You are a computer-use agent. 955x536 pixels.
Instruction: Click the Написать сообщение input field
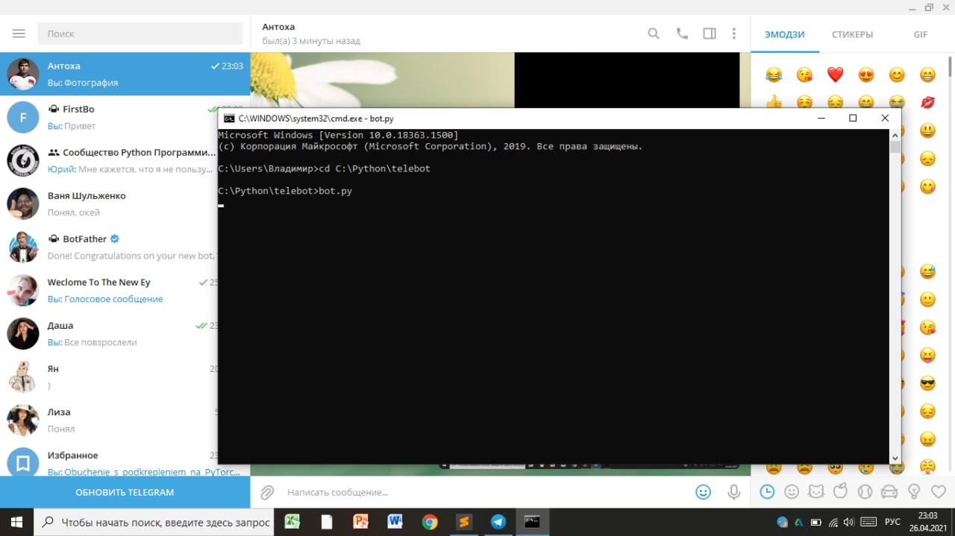(x=485, y=492)
